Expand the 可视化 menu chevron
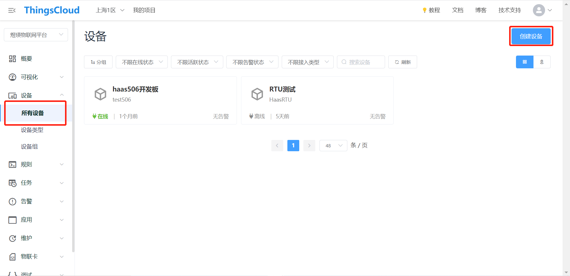 62,77
